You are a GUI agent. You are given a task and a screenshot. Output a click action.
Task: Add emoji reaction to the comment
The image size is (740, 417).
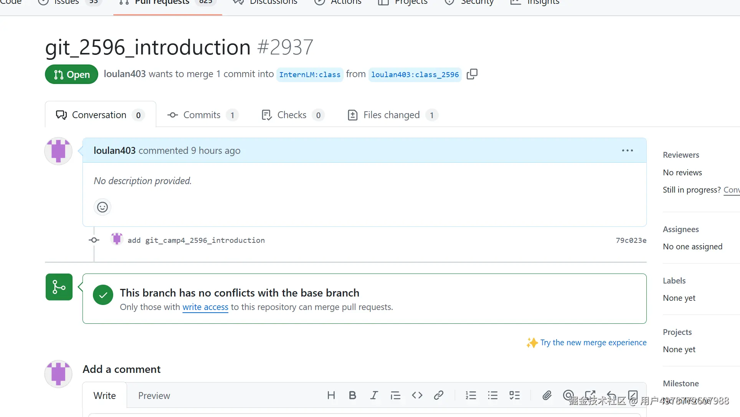tap(102, 207)
